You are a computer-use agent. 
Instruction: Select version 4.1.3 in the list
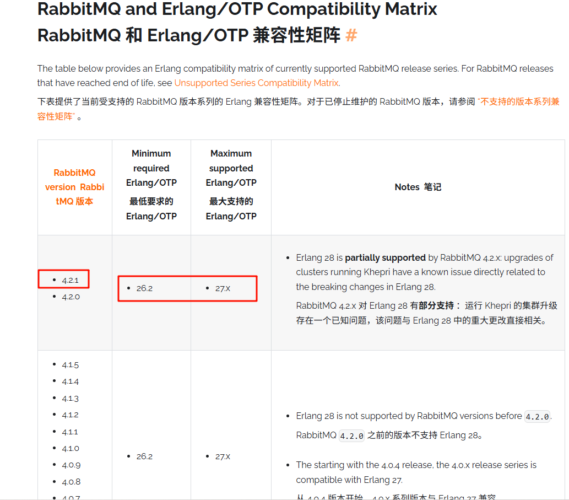70,399
